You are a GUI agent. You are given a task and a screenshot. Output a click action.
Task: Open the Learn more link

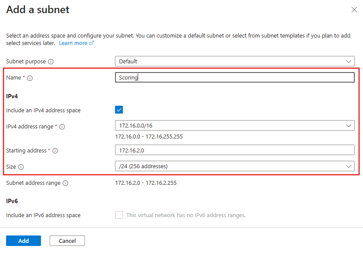[x=73, y=43]
